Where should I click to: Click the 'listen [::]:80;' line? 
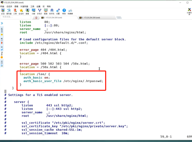coord(39,25)
